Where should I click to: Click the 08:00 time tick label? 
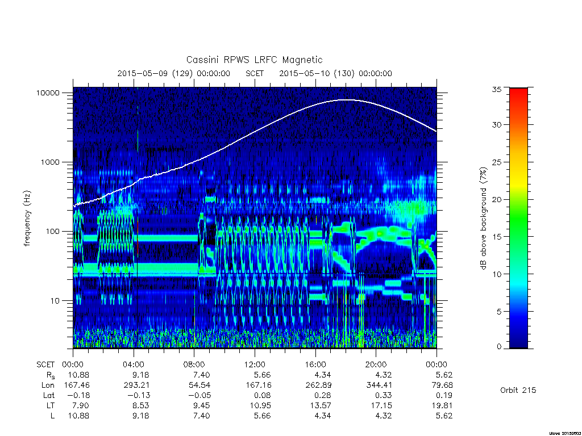(x=194, y=365)
